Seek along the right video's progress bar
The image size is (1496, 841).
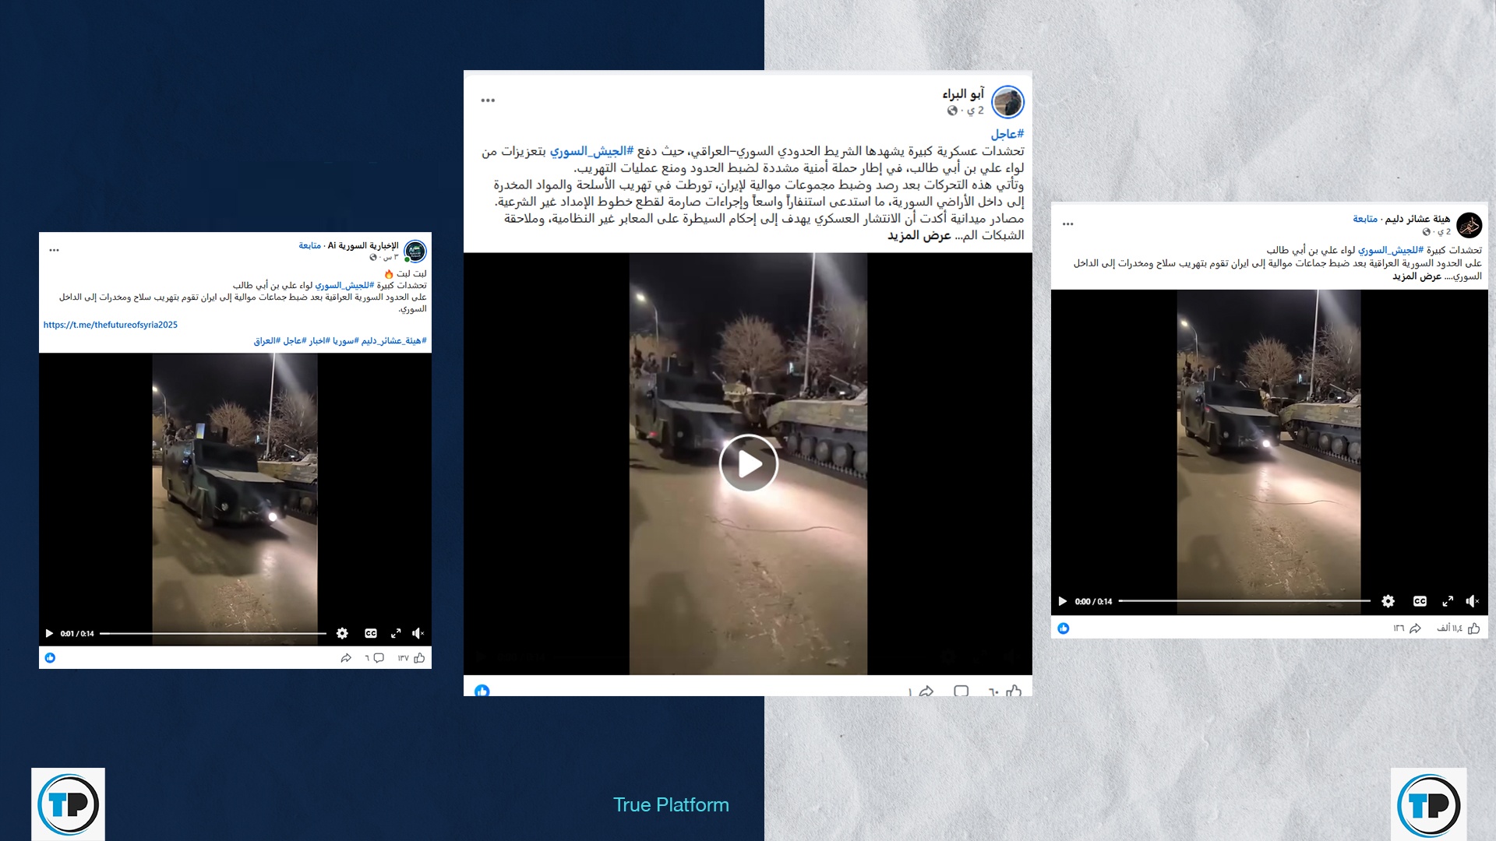point(1244,601)
